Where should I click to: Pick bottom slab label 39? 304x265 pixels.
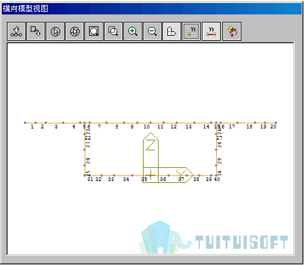209,179
